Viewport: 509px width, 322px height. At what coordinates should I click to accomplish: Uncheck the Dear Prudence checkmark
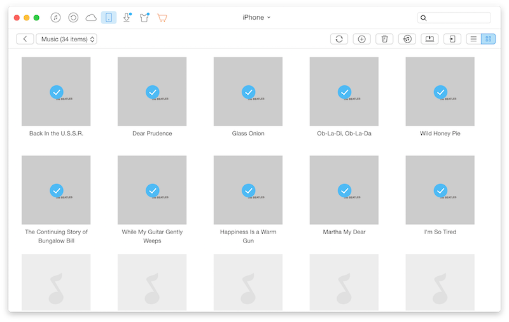tap(153, 92)
